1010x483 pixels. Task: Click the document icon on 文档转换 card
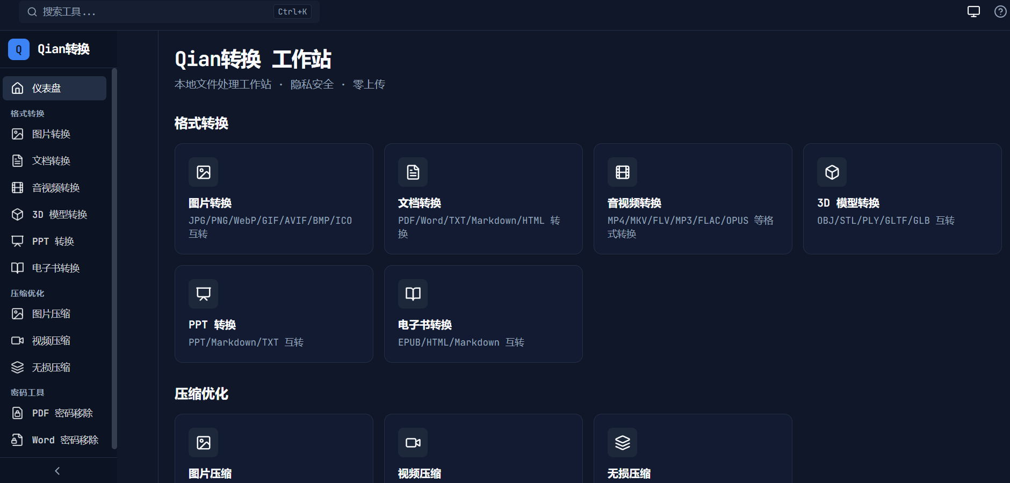pos(413,172)
